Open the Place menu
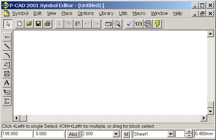Screen dimensions: 216x140 coord(67,13)
